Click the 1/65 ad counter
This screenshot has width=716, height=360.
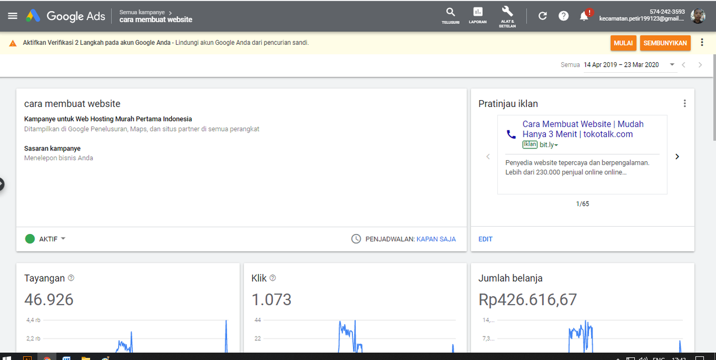point(582,204)
